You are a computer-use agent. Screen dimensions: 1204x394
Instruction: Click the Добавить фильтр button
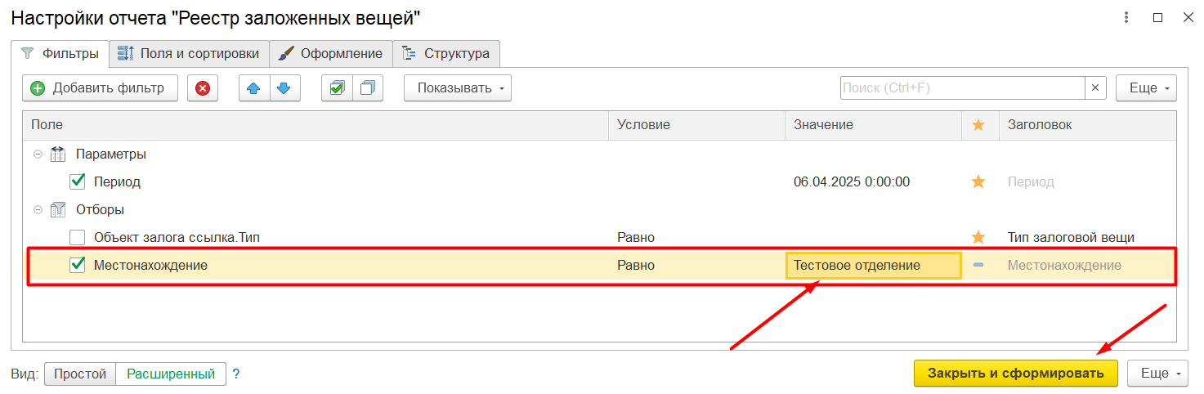(x=101, y=88)
